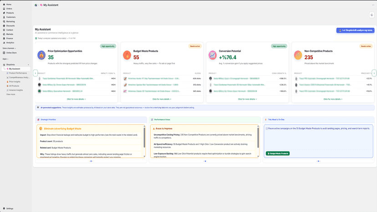
Task: Expand the Apps section chevron
Action: pos(8,59)
